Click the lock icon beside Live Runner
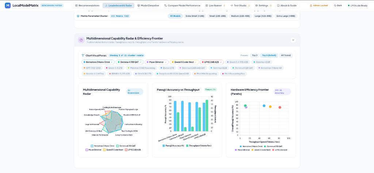Screen dimensions: 374x173 tap(224, 5)
